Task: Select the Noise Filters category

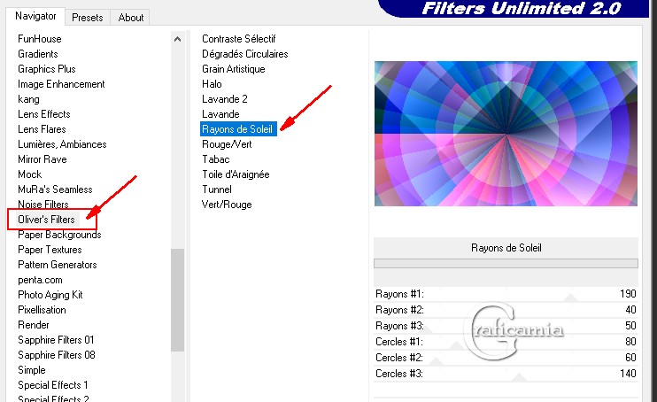Action: pyautogui.click(x=43, y=205)
